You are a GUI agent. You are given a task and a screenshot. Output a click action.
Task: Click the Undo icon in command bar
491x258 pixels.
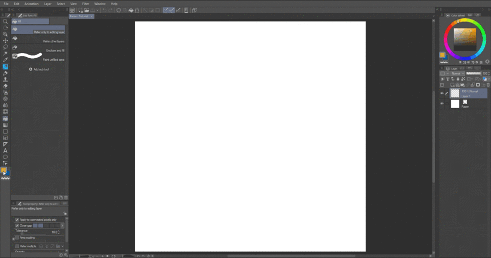[x=104, y=10]
